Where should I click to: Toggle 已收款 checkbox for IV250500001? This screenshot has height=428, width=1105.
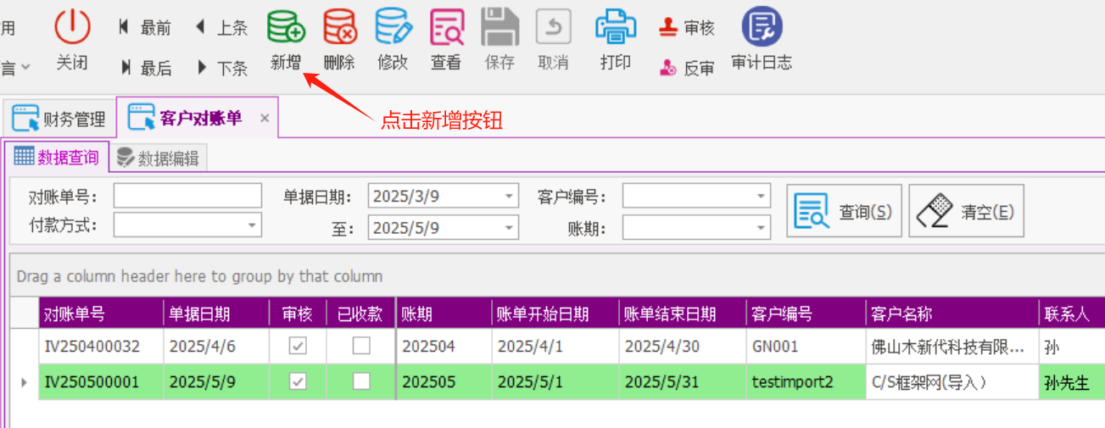click(361, 382)
